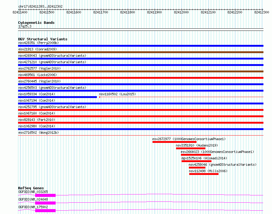Open nsv4269043 gnomAD structural variant

click(52, 56)
